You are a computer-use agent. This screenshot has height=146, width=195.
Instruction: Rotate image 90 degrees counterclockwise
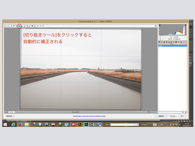(40, 26)
